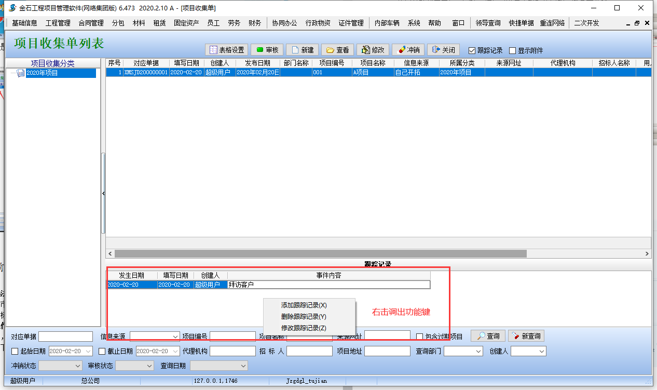
Task: Run search with the 查询 magnifier button
Action: 488,337
